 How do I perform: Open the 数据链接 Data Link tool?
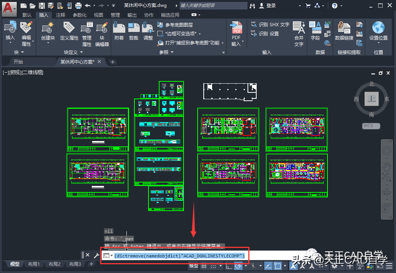coord(344,28)
